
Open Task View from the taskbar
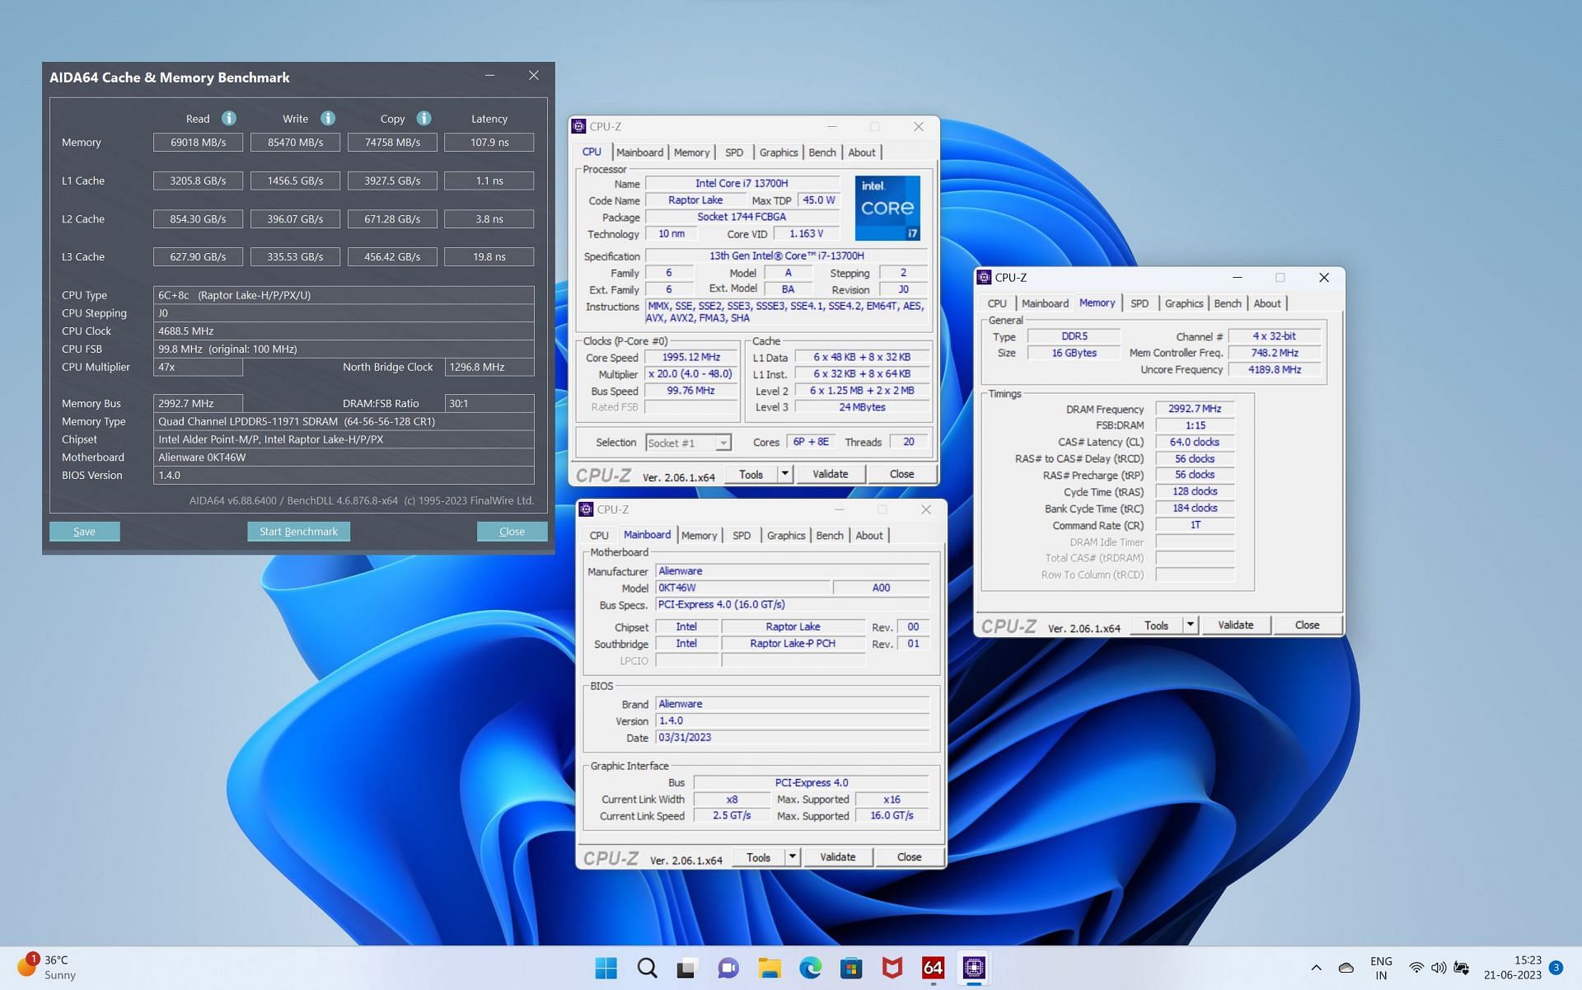[687, 968]
